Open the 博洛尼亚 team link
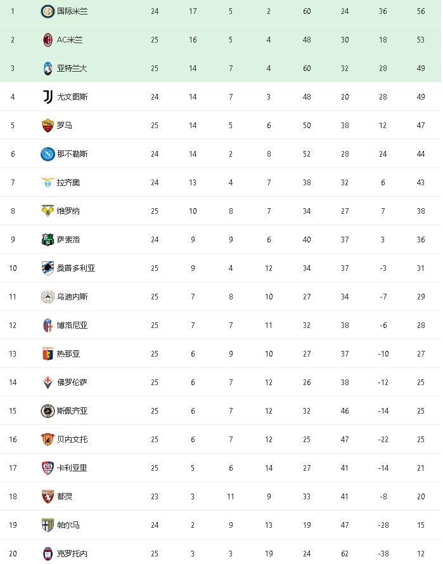 click(72, 325)
